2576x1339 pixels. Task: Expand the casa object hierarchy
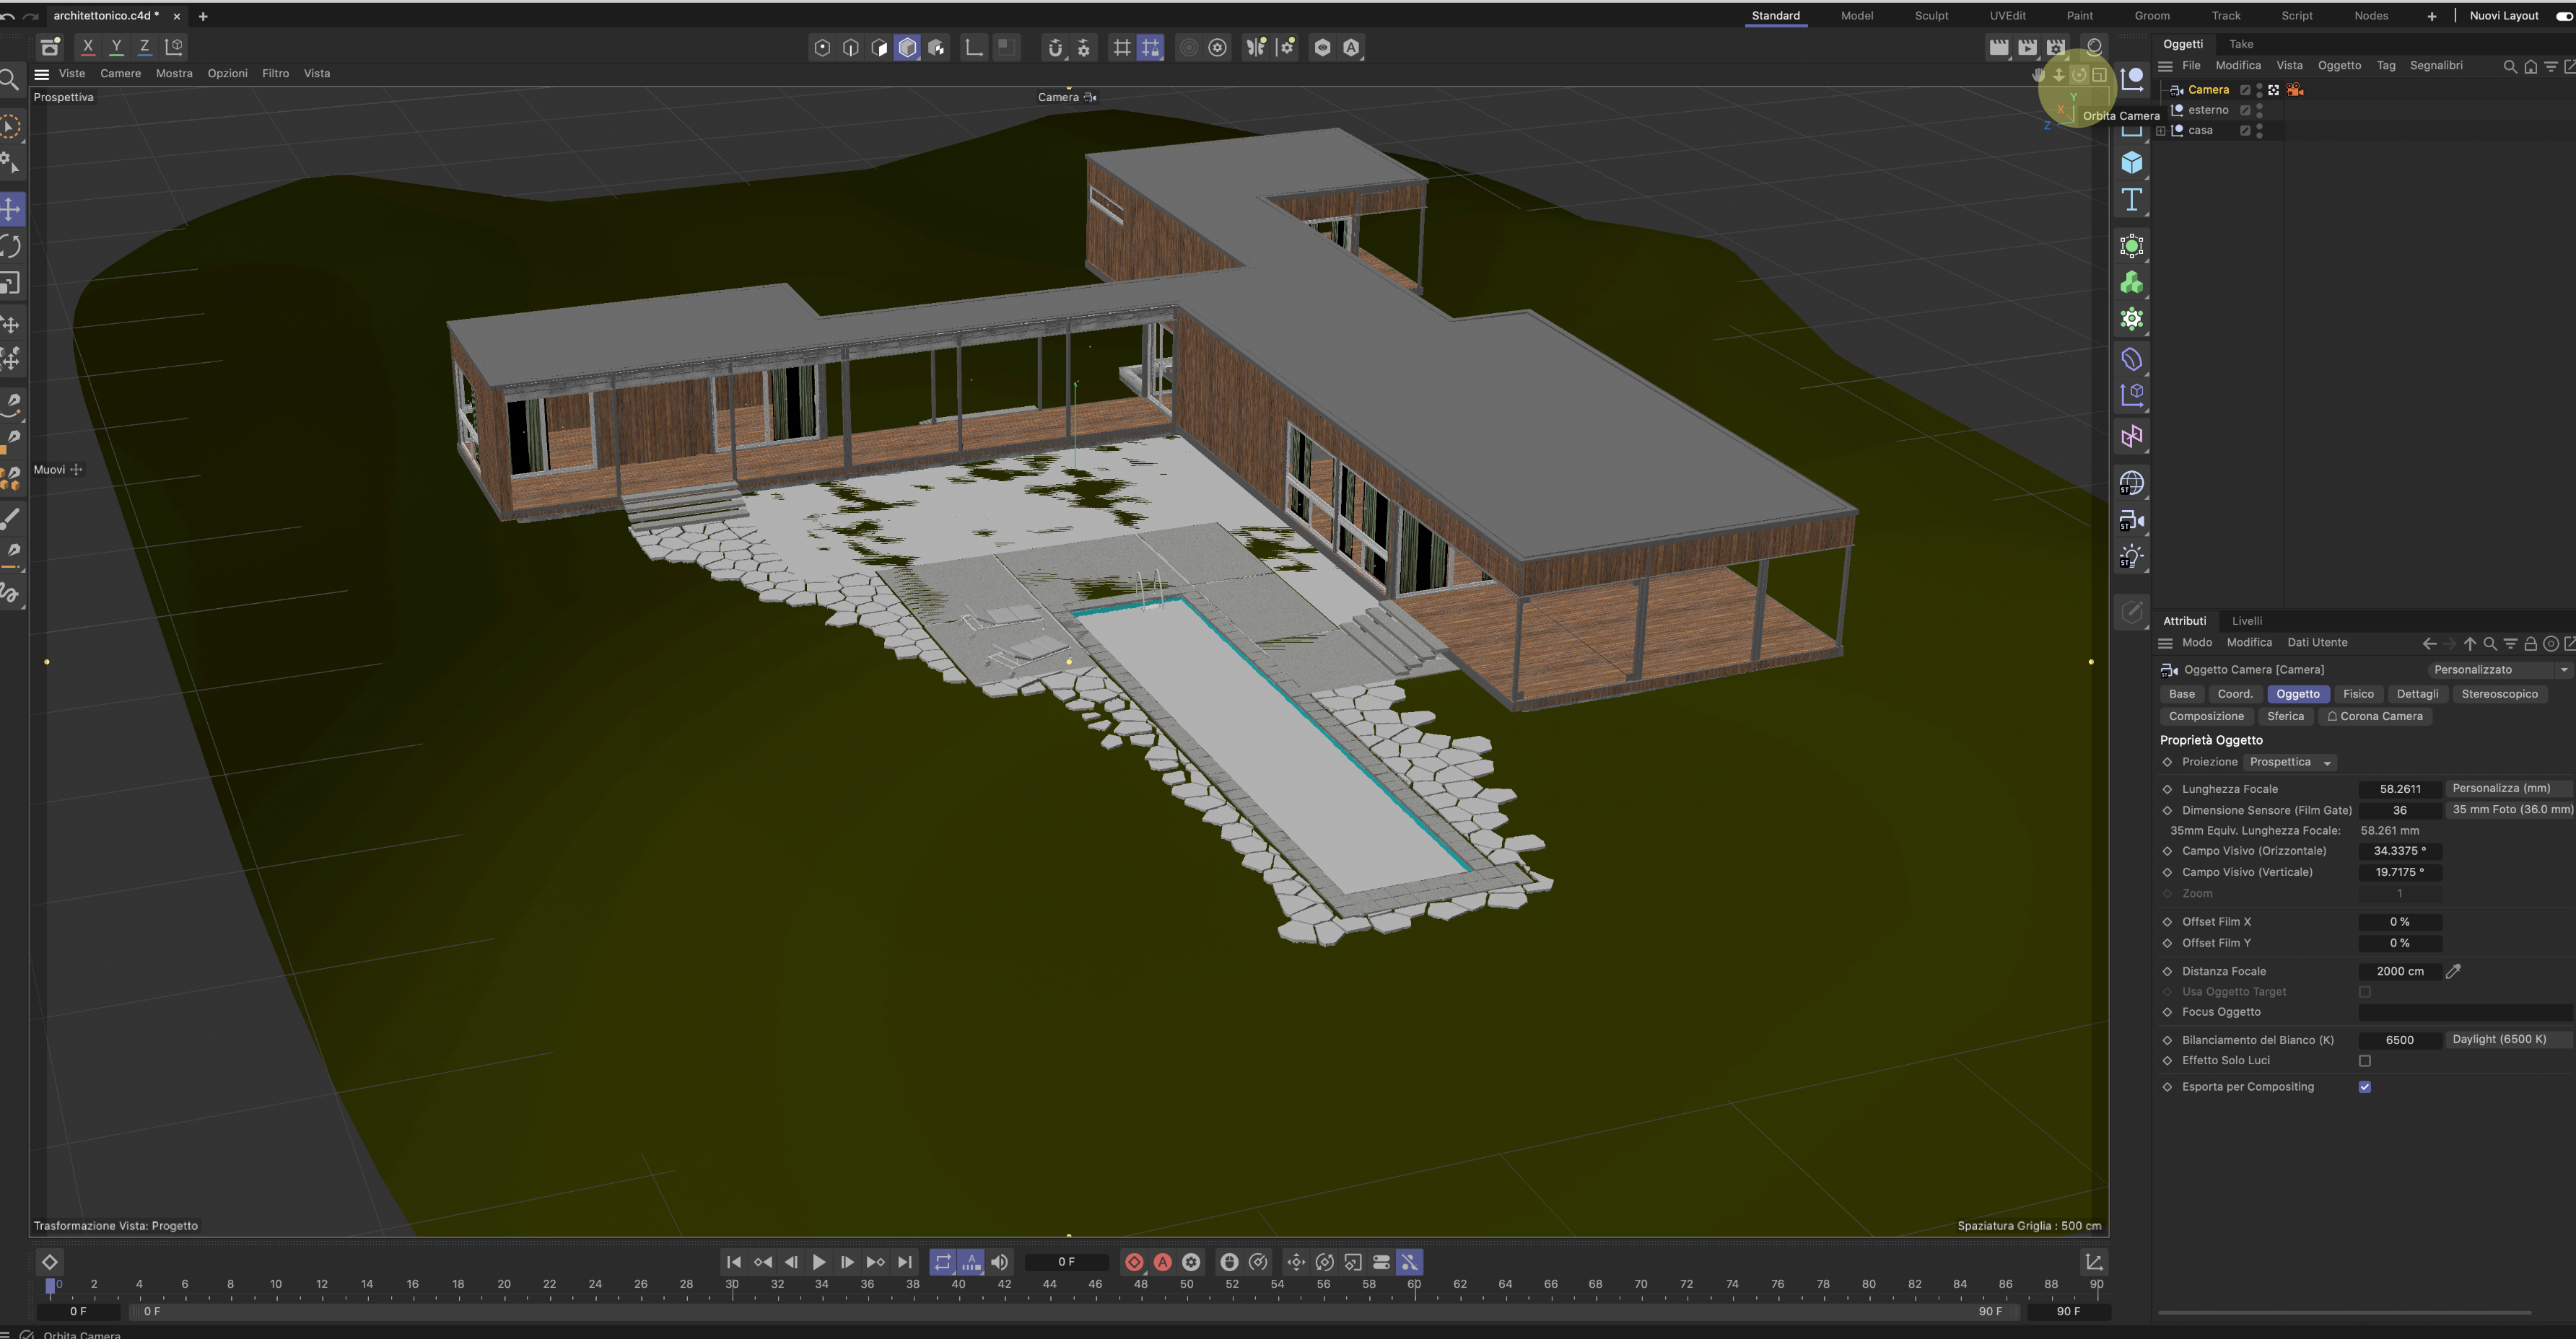(2161, 131)
